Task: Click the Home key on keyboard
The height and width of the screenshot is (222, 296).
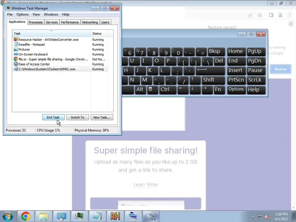Action: (x=236, y=52)
